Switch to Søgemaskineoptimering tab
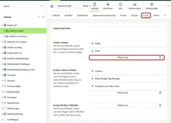 point(104,15)
